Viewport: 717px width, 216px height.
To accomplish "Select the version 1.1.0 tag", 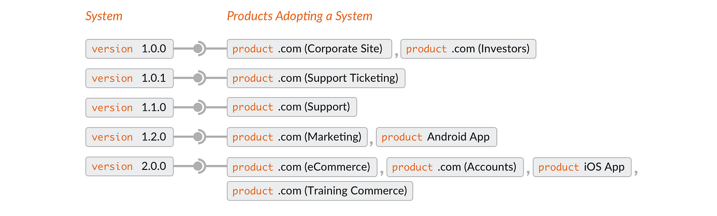I will [x=130, y=107].
